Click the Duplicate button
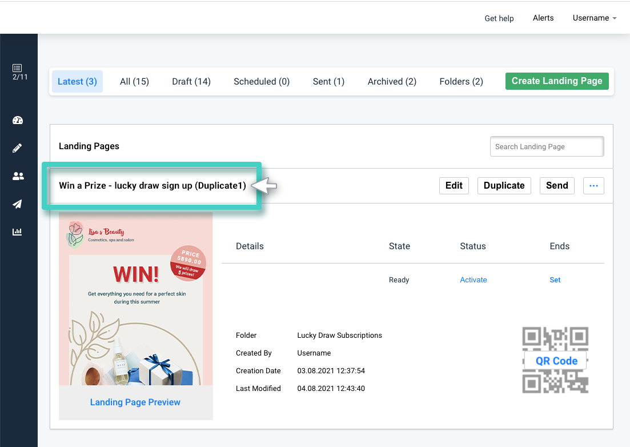 pos(504,186)
